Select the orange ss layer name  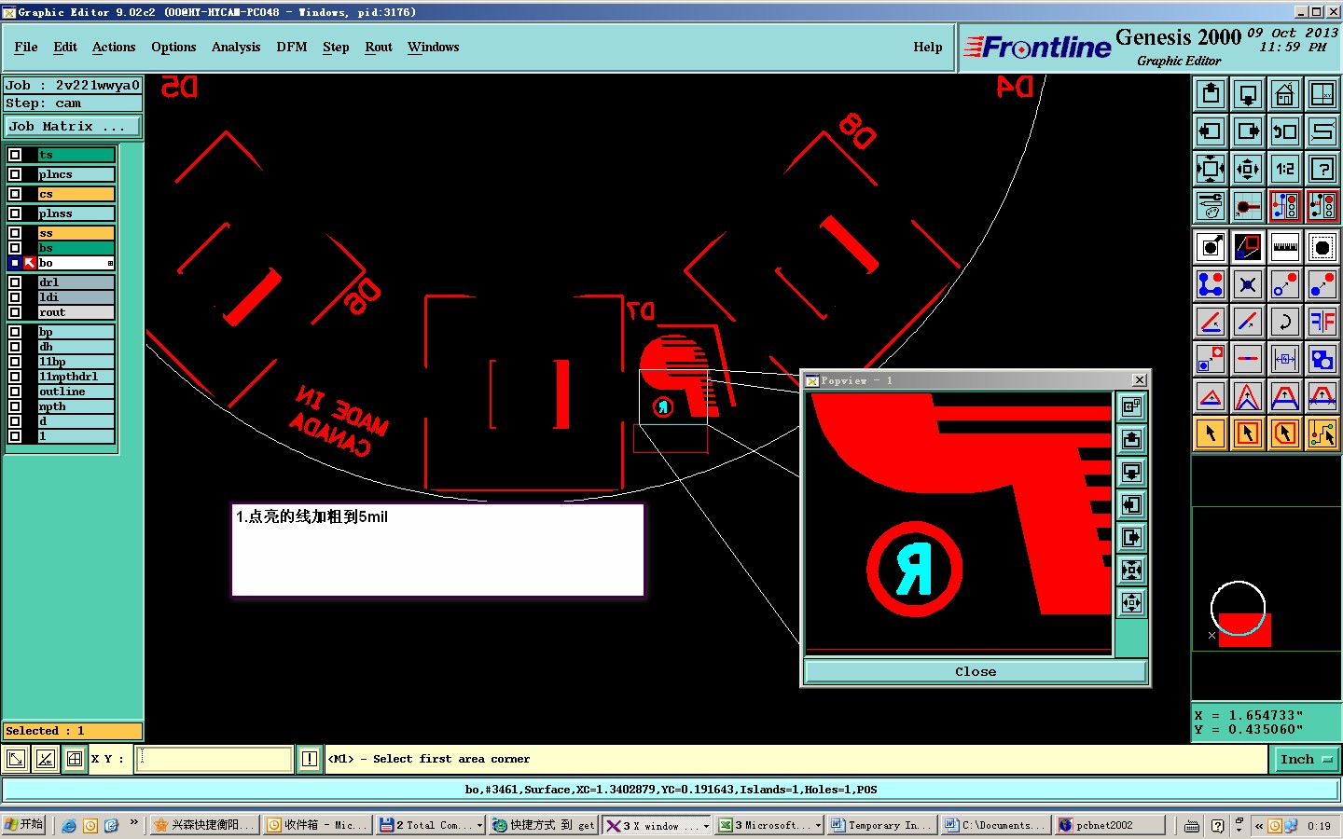point(76,233)
